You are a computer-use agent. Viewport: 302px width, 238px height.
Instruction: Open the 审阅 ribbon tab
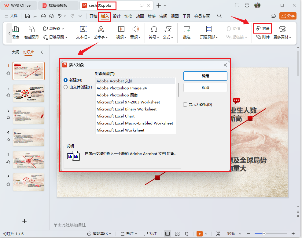click(163, 16)
